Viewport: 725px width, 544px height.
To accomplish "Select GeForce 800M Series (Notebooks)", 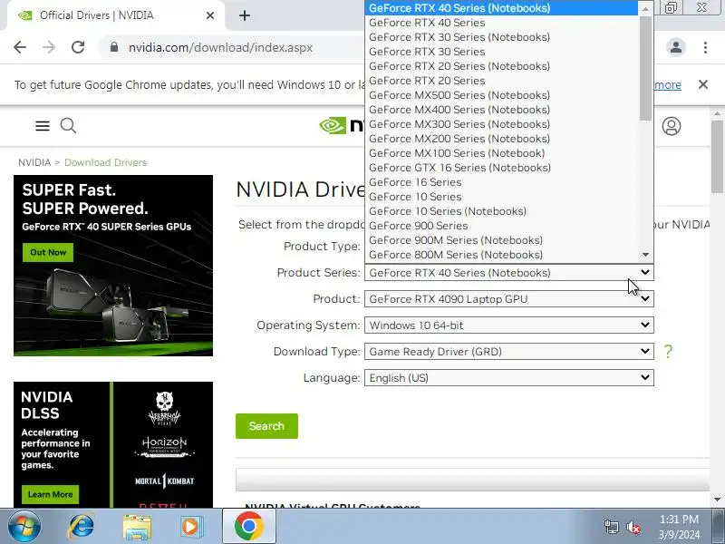I will 501,255.
